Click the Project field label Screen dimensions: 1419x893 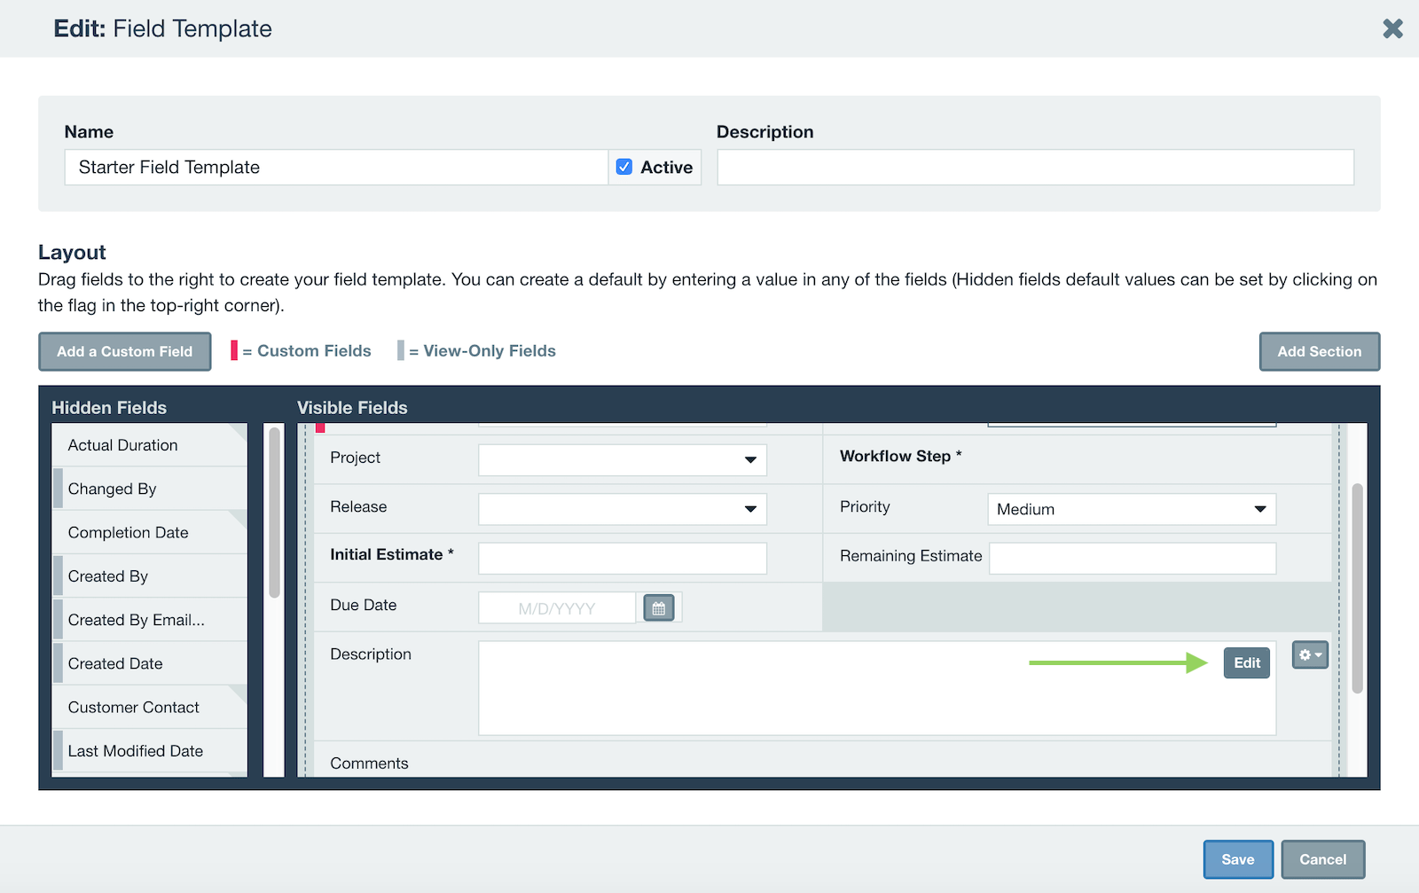[x=355, y=458]
